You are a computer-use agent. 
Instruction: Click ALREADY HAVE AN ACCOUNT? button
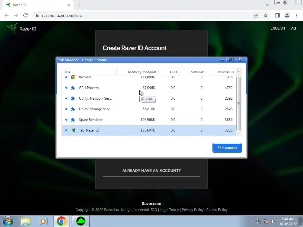click(151, 171)
